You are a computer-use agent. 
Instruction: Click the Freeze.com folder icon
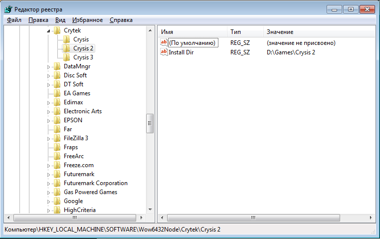(57, 165)
